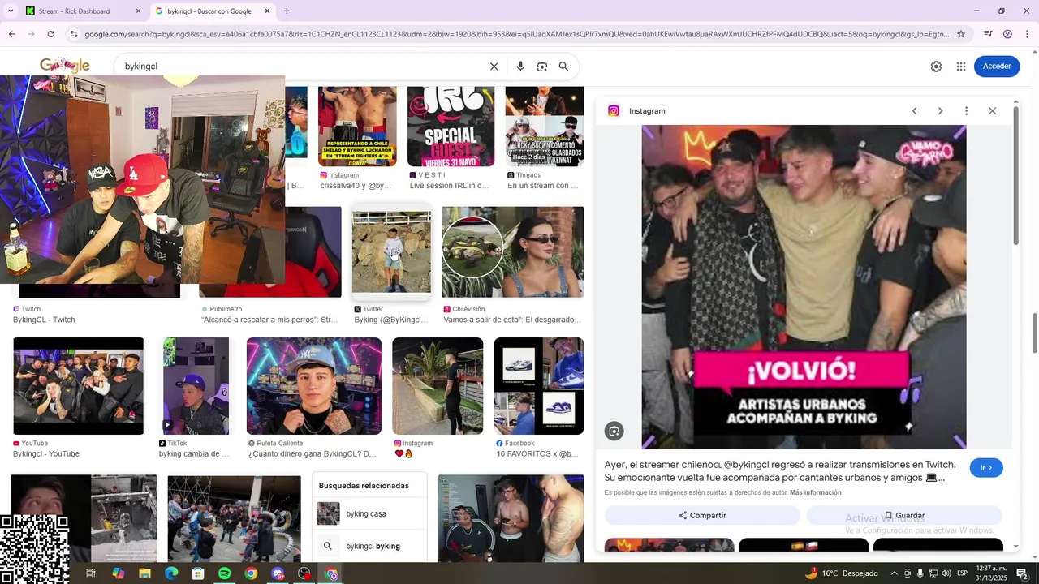The height and width of the screenshot is (584, 1039).
Task: Open the Ruleta Caliente result thumbnail
Action: click(314, 386)
